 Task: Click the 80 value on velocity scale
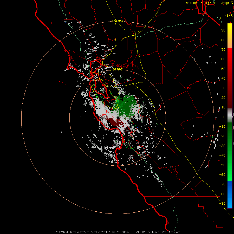pos(223,40)
